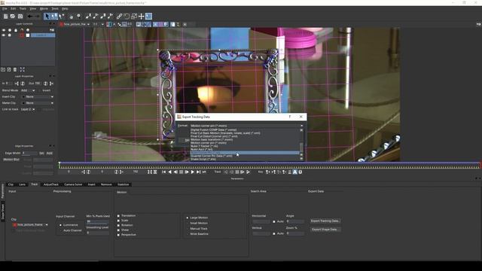Toggle the Überkey U button
Image resolution: width=482 pixels, height=271 pixels.
[x=300, y=172]
